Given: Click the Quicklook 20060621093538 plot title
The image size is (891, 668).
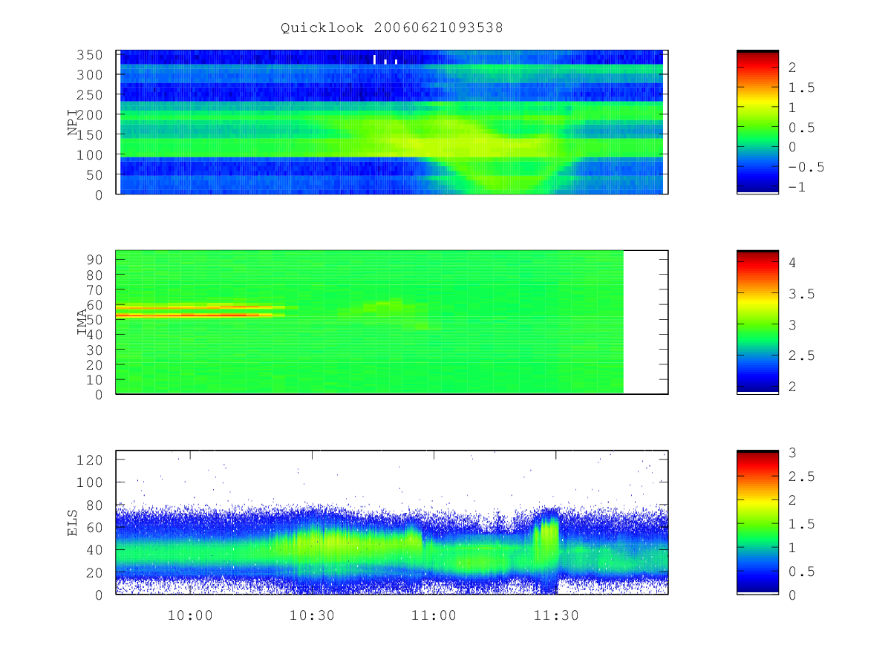Looking at the screenshot, I should 392,28.
